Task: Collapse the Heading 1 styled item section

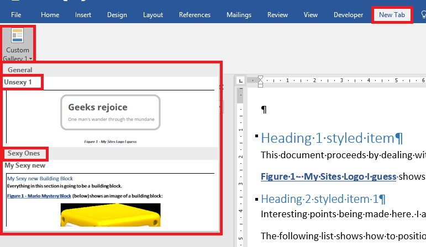Action: coord(257,136)
